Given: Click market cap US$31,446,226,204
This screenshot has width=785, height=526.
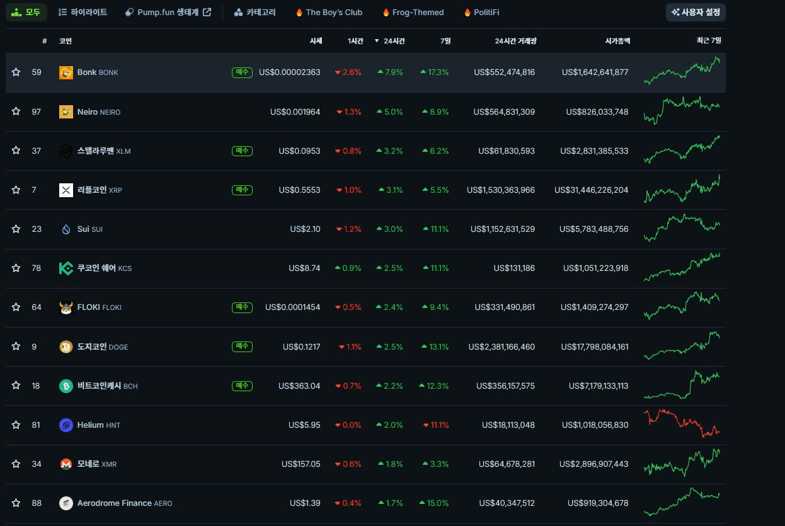Looking at the screenshot, I should coord(591,190).
